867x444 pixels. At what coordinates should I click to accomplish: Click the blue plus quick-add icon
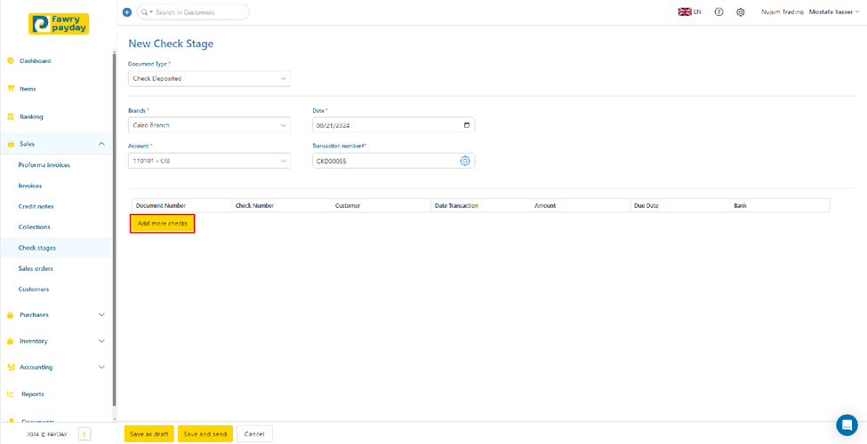[126, 12]
